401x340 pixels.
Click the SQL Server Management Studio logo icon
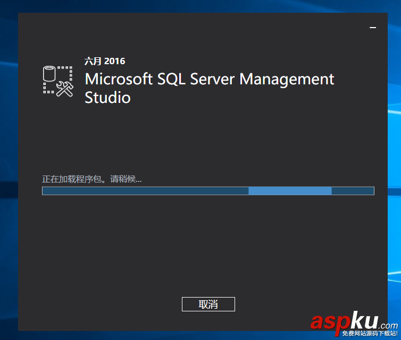click(x=58, y=81)
